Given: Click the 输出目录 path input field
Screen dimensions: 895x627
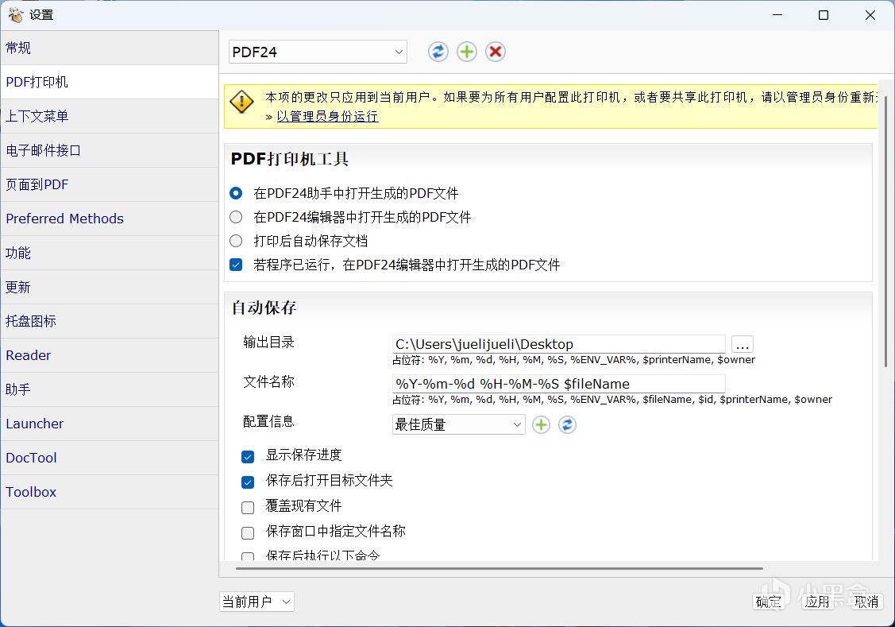Looking at the screenshot, I should coord(559,344).
